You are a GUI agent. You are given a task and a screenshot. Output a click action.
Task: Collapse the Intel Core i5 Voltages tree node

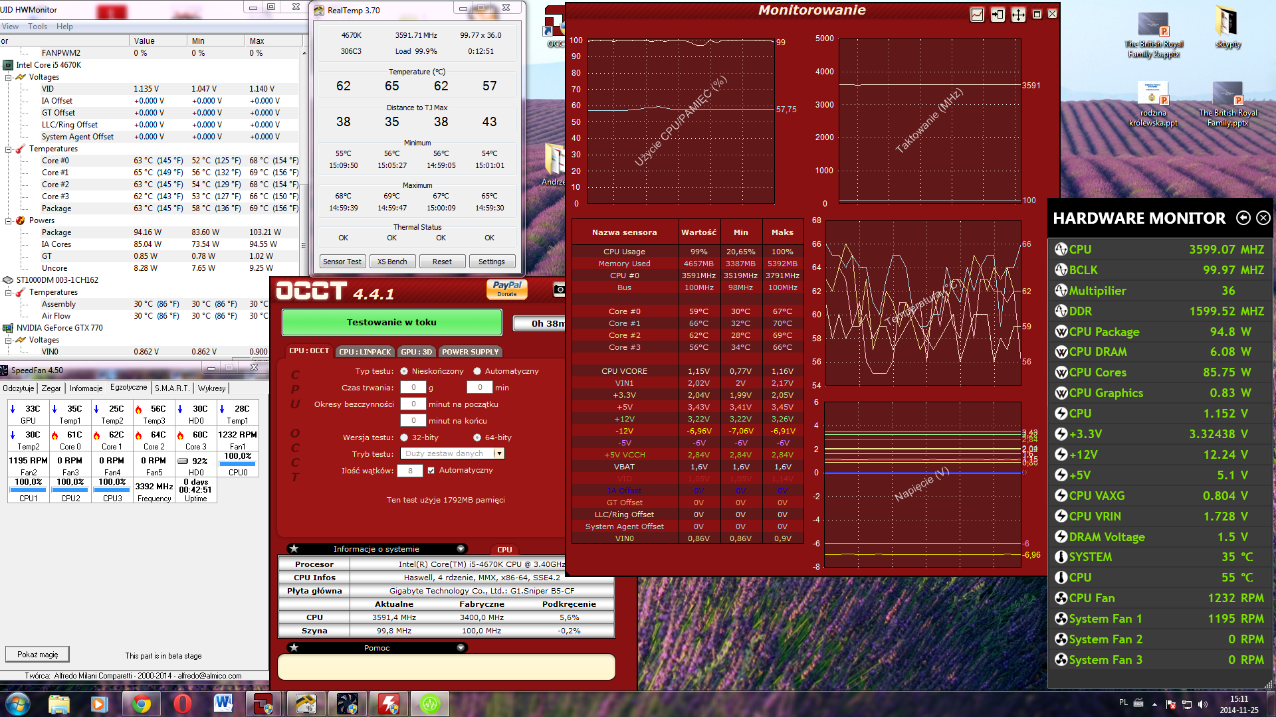9,77
